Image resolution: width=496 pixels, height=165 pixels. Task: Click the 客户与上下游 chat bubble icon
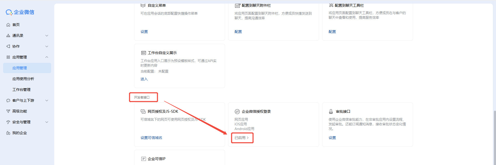(x=8, y=100)
